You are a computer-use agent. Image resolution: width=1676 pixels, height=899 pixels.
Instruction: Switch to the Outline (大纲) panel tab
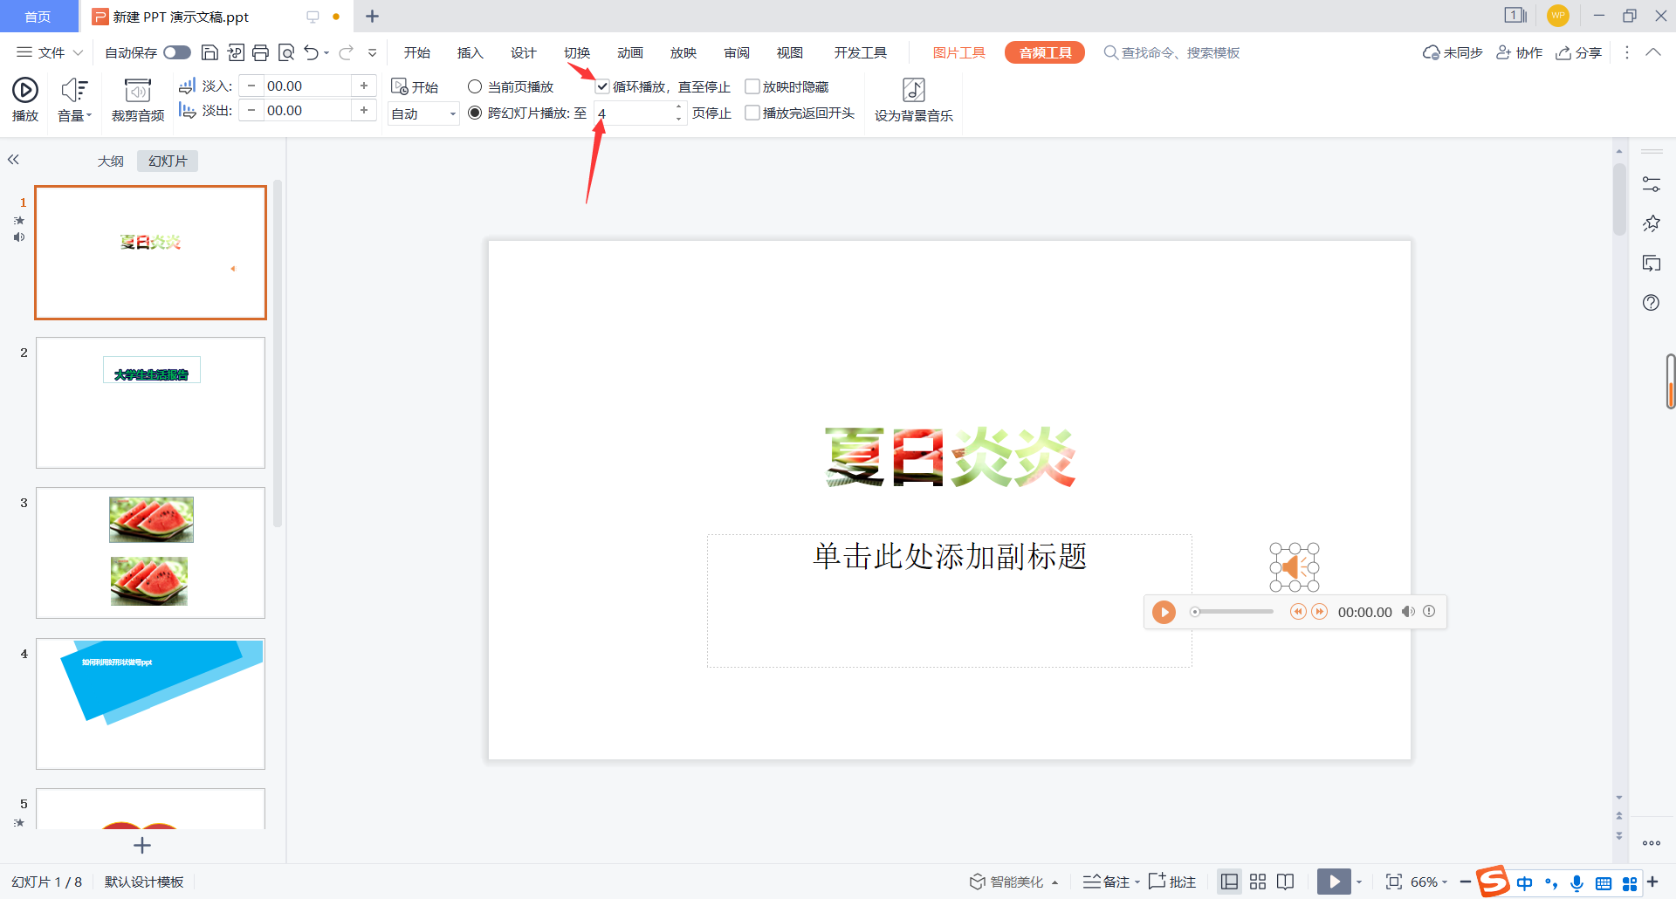(x=111, y=161)
